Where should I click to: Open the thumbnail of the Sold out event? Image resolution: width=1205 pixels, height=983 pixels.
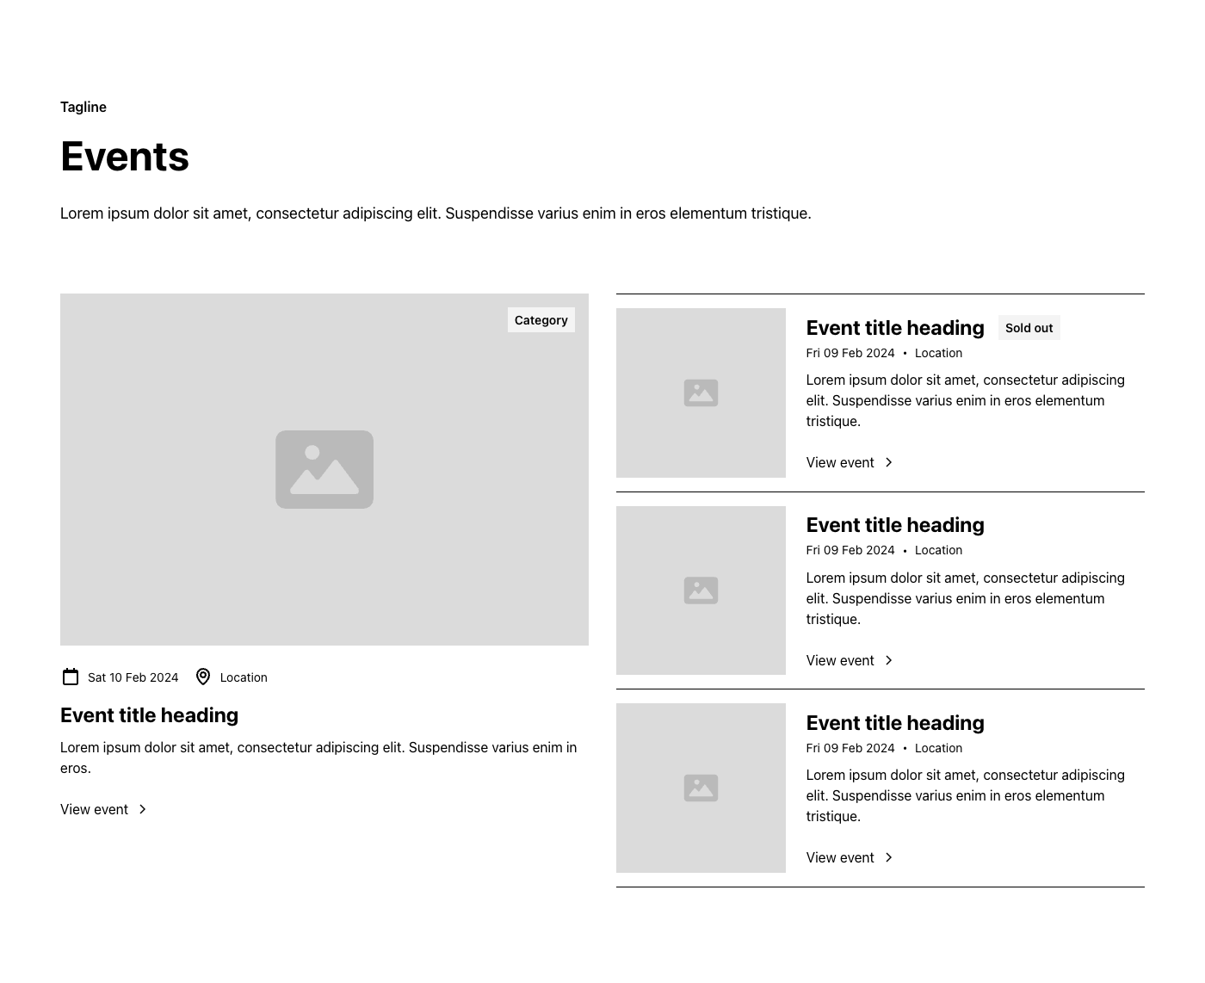701,393
